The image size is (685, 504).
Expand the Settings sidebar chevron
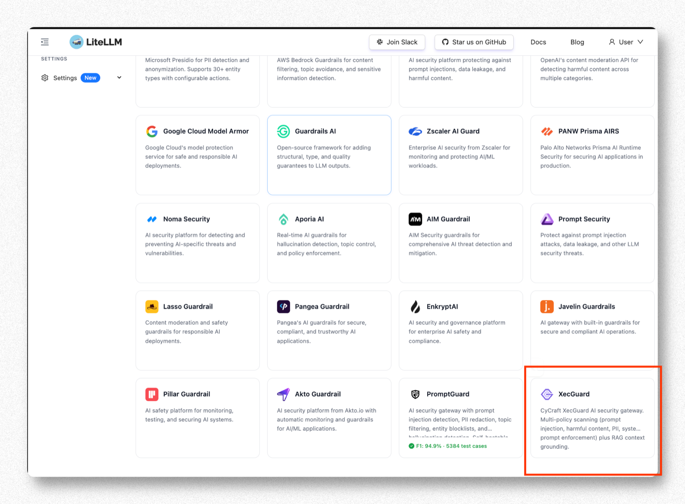[x=119, y=78]
